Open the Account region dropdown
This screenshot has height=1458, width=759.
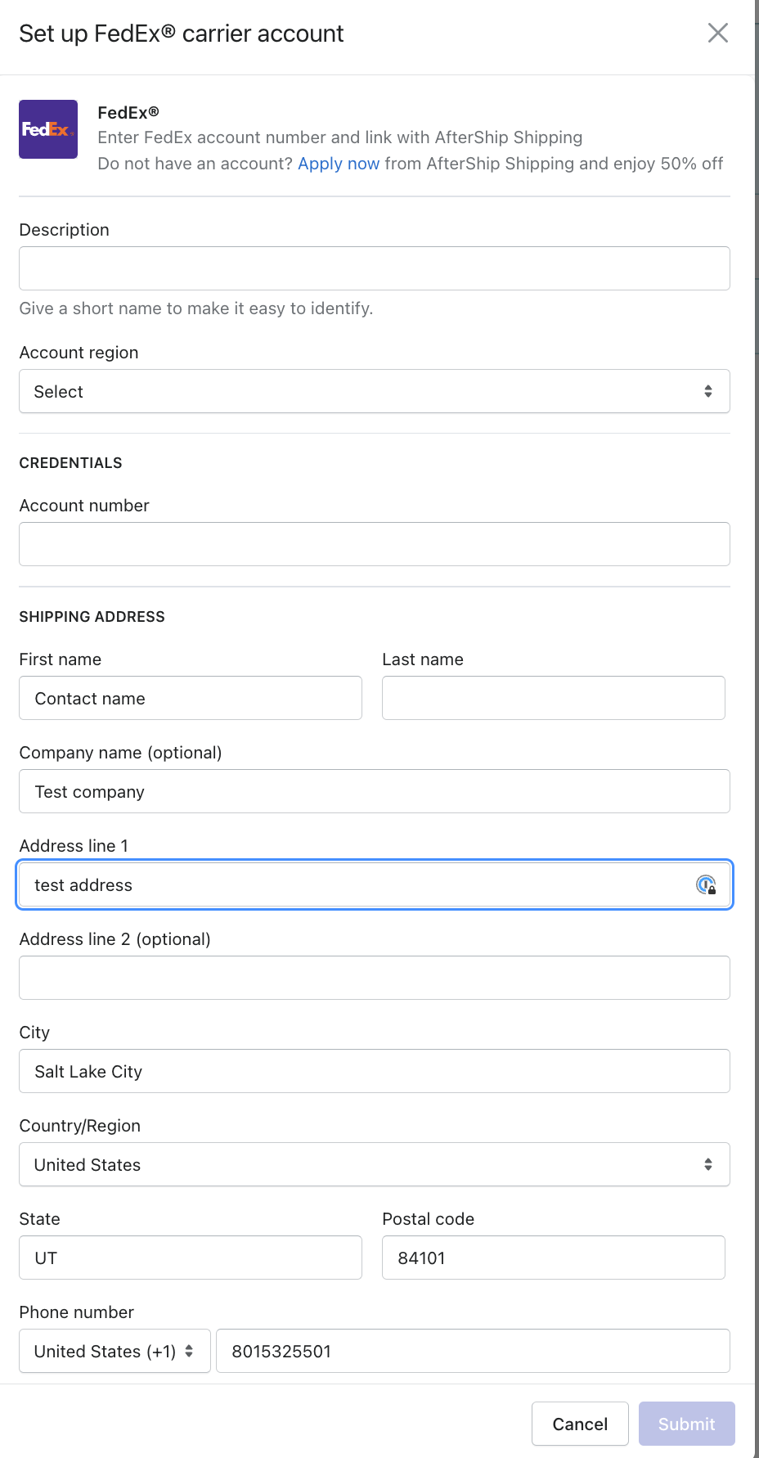tap(375, 391)
